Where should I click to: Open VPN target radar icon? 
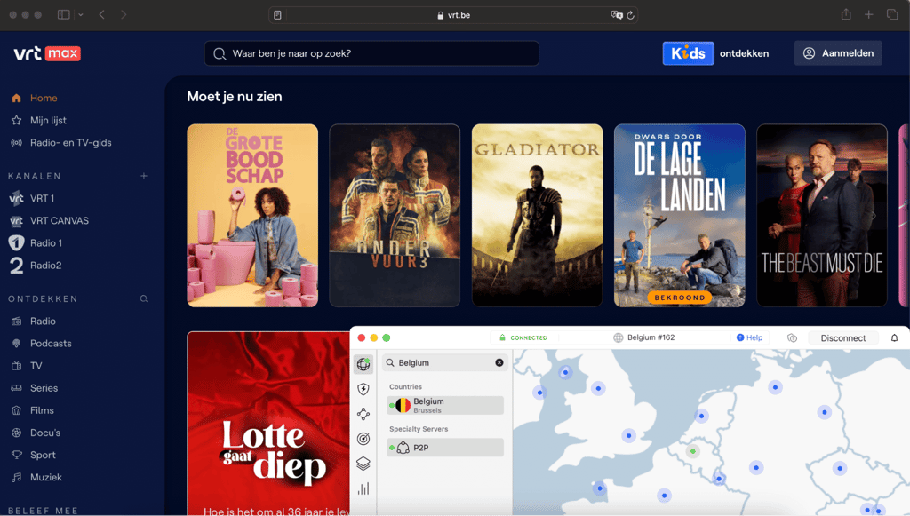[x=363, y=439]
